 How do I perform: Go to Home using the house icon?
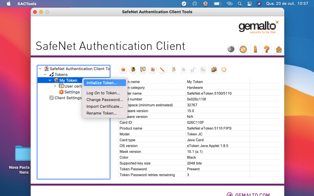[279, 49]
